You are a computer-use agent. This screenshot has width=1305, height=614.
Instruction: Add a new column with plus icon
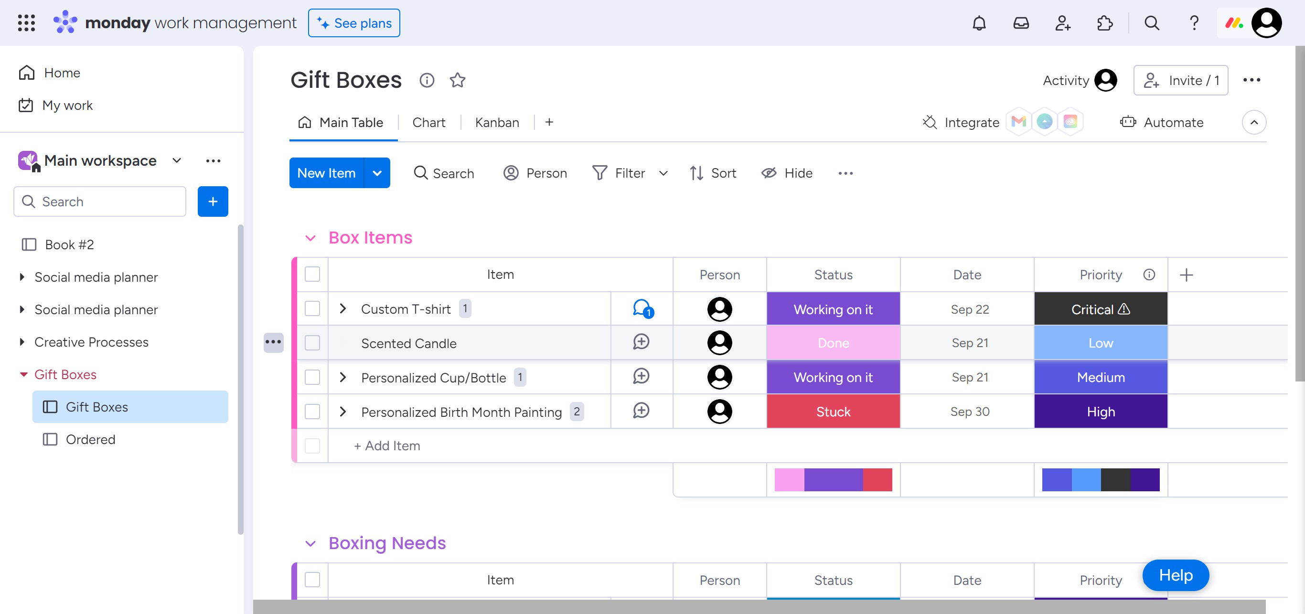(1186, 275)
